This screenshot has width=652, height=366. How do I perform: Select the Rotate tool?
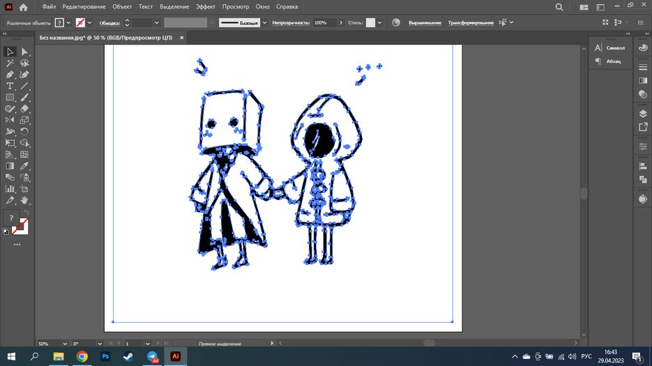click(24, 132)
